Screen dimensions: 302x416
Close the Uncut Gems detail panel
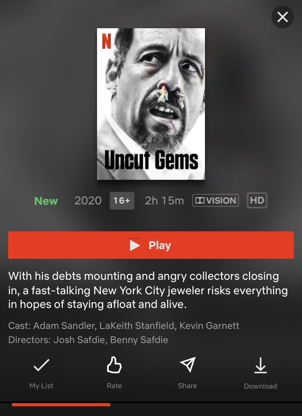[x=282, y=17]
